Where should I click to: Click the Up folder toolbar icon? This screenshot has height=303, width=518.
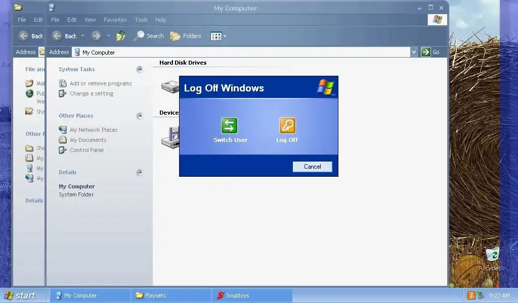click(x=120, y=36)
